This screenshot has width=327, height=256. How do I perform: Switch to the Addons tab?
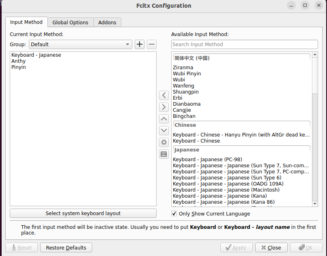coord(107,23)
